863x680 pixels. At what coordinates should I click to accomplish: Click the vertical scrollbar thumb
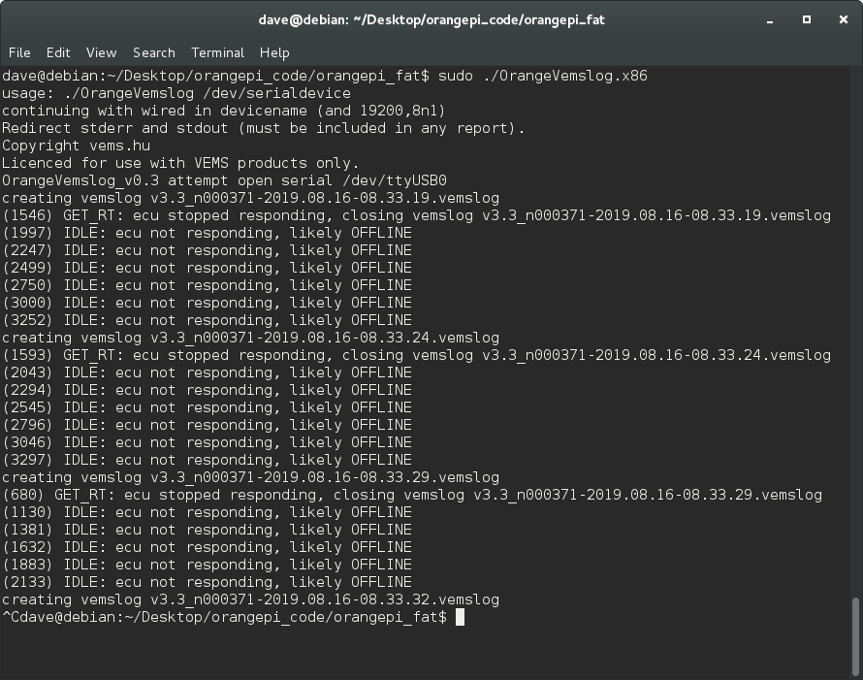pyautogui.click(x=855, y=636)
